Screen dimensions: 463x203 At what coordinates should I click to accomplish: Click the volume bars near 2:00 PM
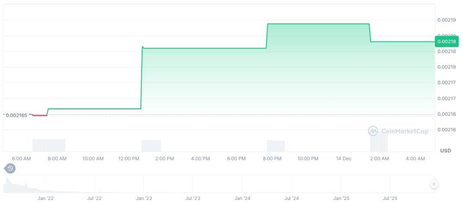coord(151,146)
